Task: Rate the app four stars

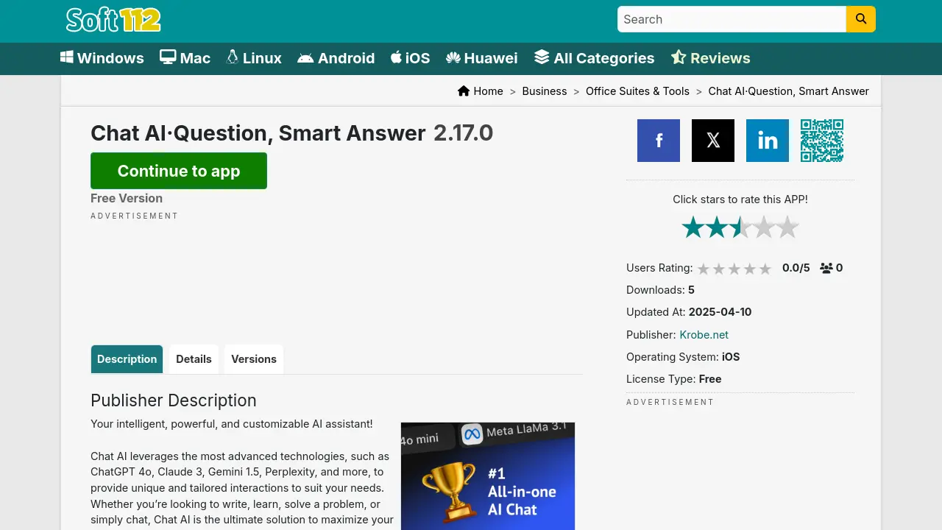Action: pyautogui.click(x=764, y=227)
